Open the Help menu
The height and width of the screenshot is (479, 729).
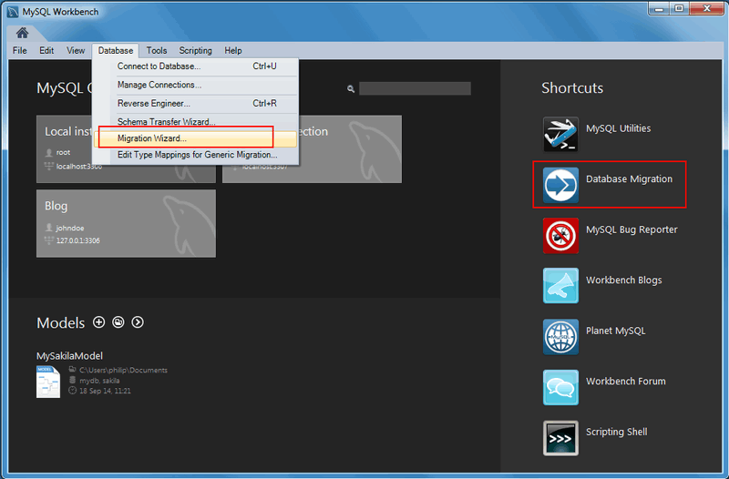tap(233, 51)
